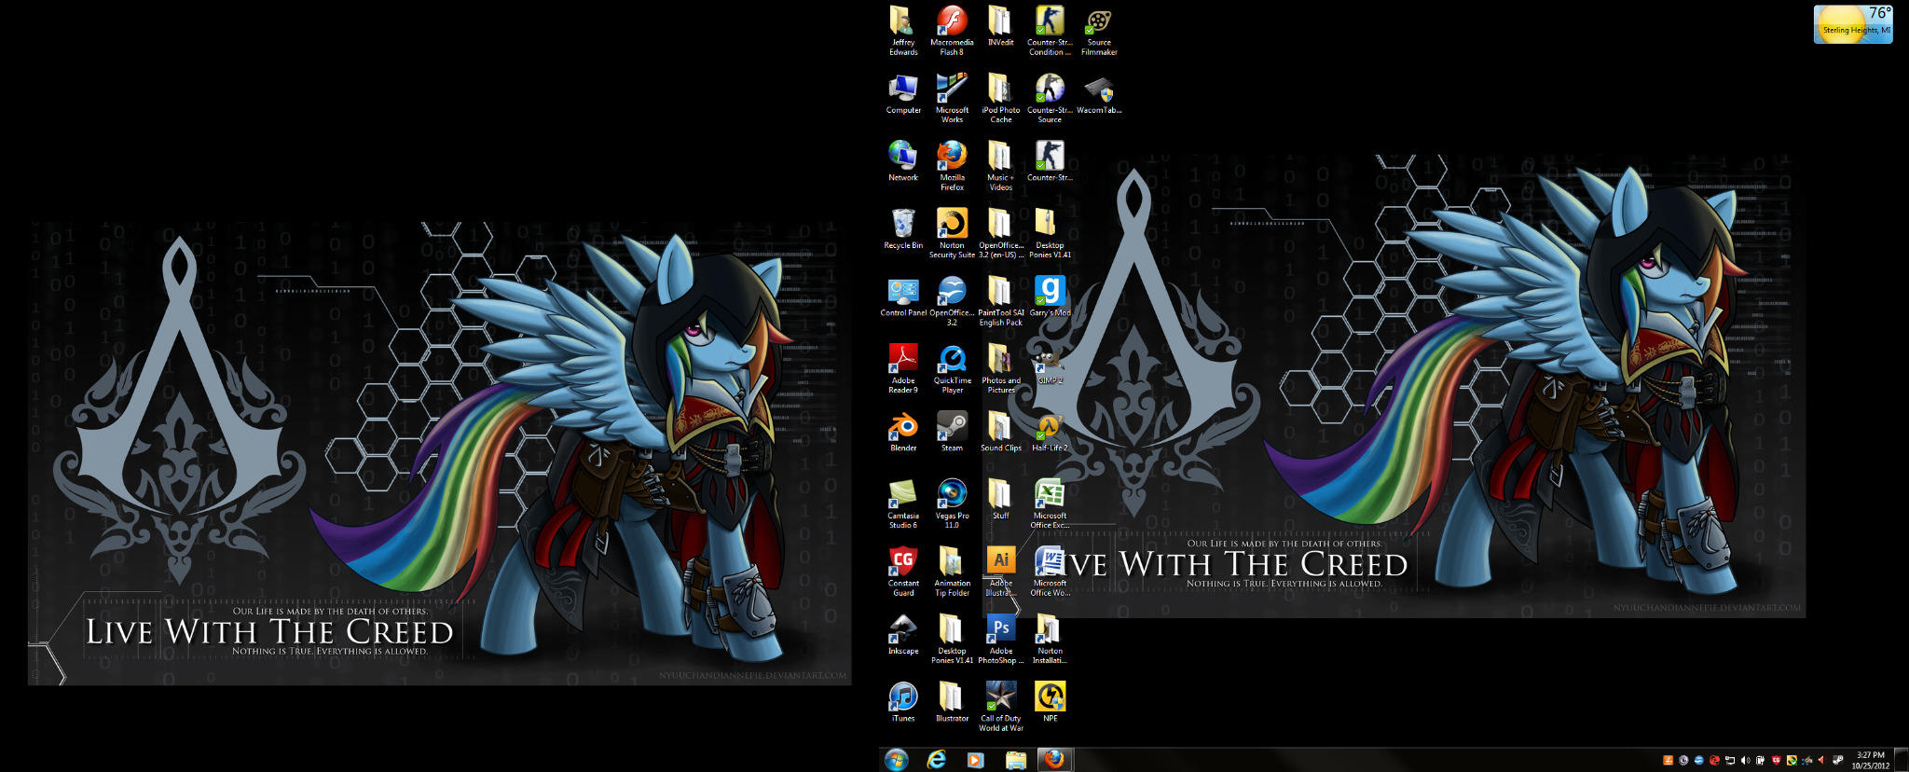Screen dimensions: 1909x772
Task: Select the Constant Guard desktop shortcut
Action: coord(903,572)
